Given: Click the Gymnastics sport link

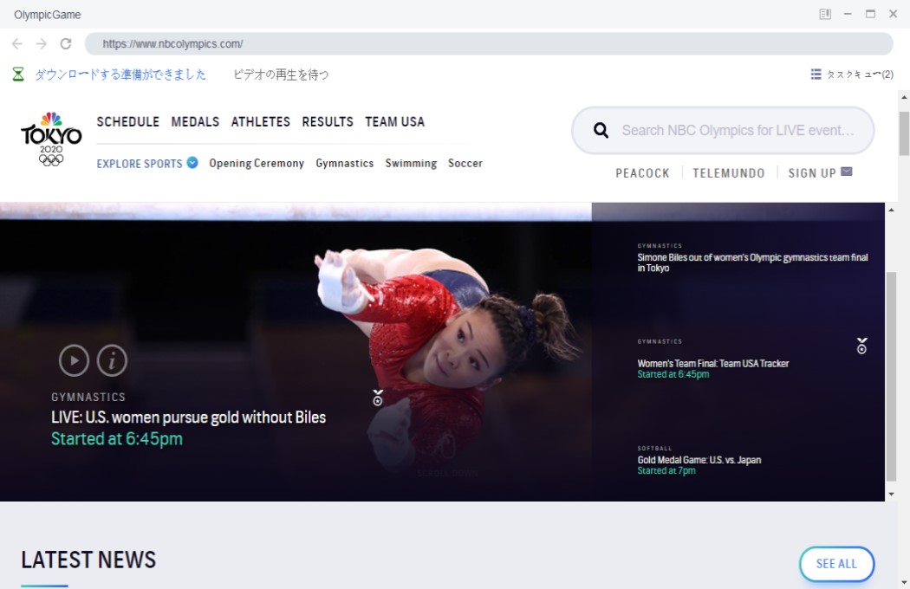Looking at the screenshot, I should tap(344, 164).
